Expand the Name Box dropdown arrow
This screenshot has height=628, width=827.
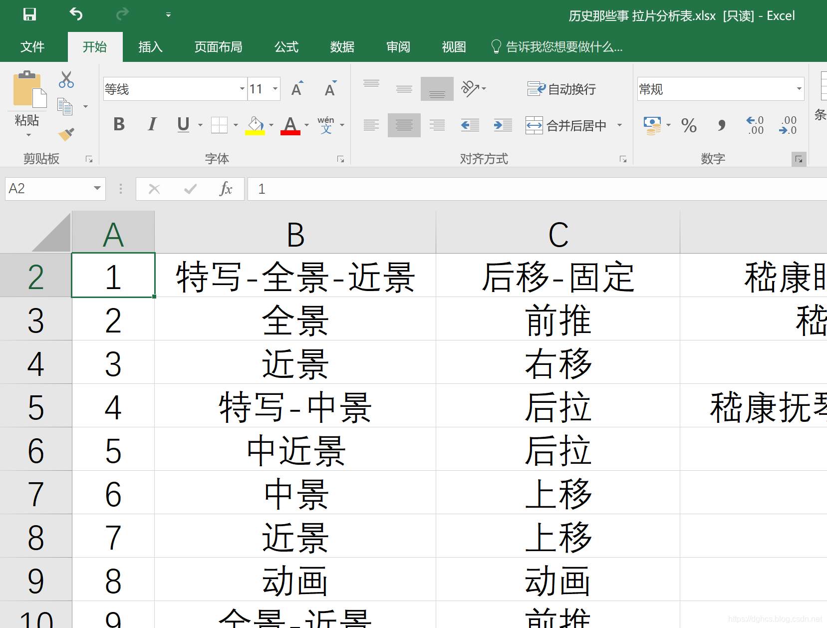97,189
